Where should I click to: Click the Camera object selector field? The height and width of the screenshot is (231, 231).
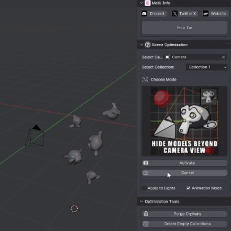196,57
